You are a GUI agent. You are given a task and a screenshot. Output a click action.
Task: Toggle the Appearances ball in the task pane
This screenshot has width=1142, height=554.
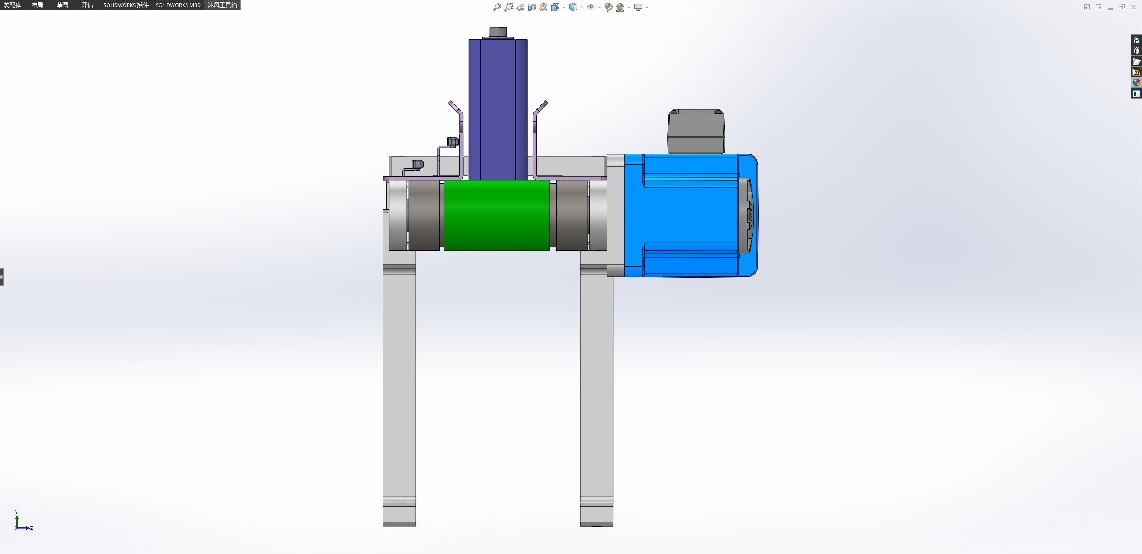[1136, 83]
